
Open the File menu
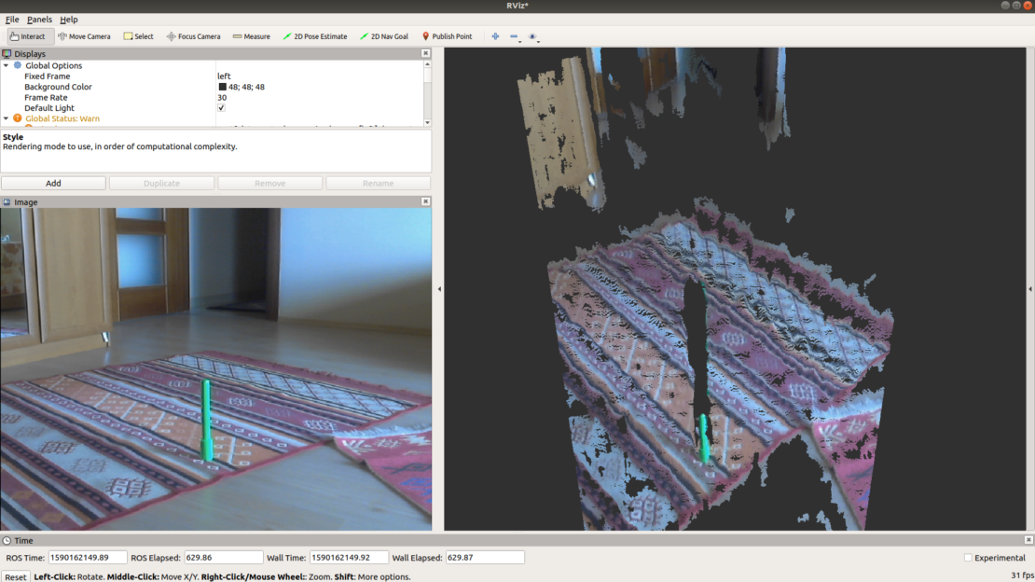pos(12,19)
